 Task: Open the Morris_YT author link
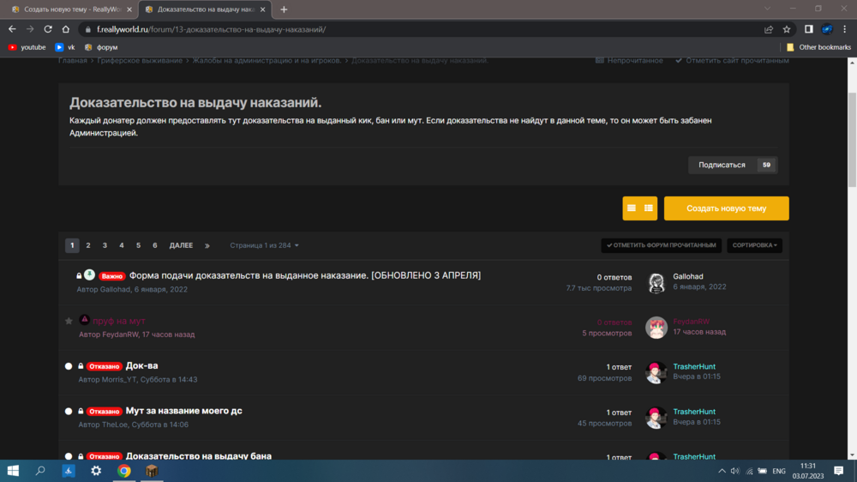coord(118,379)
